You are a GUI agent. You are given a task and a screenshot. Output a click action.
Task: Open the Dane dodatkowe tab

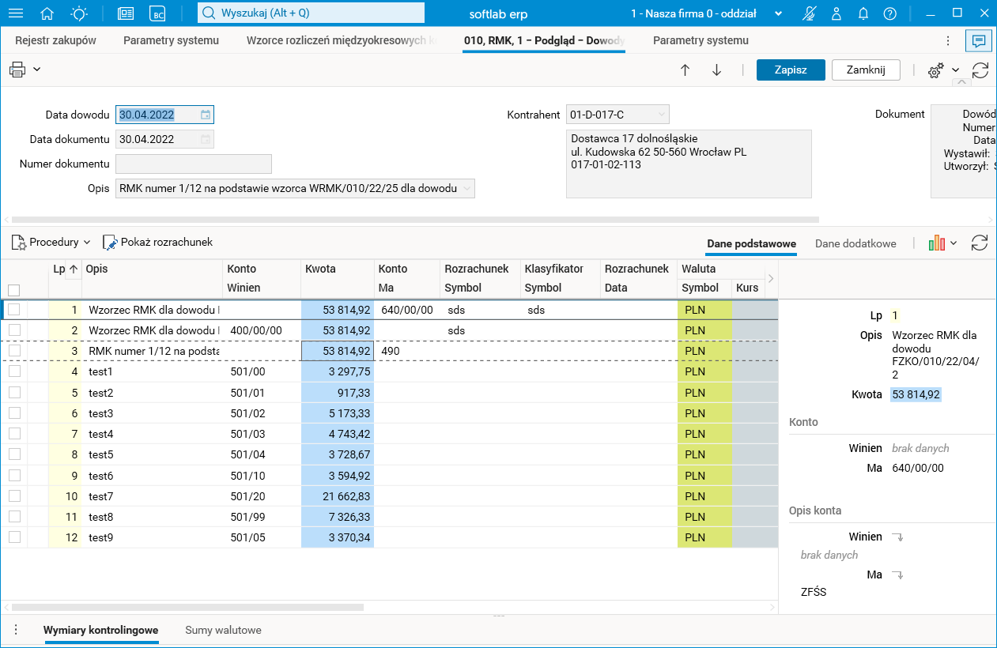[855, 243]
